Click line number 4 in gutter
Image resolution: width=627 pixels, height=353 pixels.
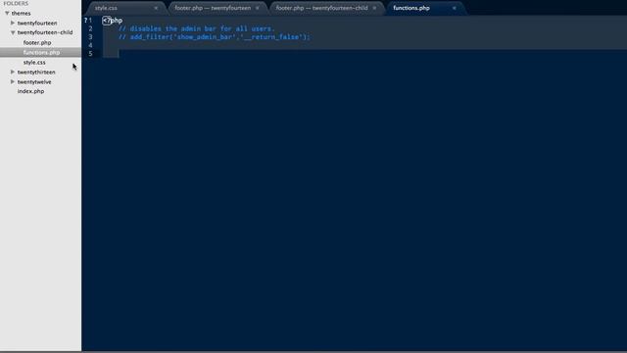click(91, 45)
